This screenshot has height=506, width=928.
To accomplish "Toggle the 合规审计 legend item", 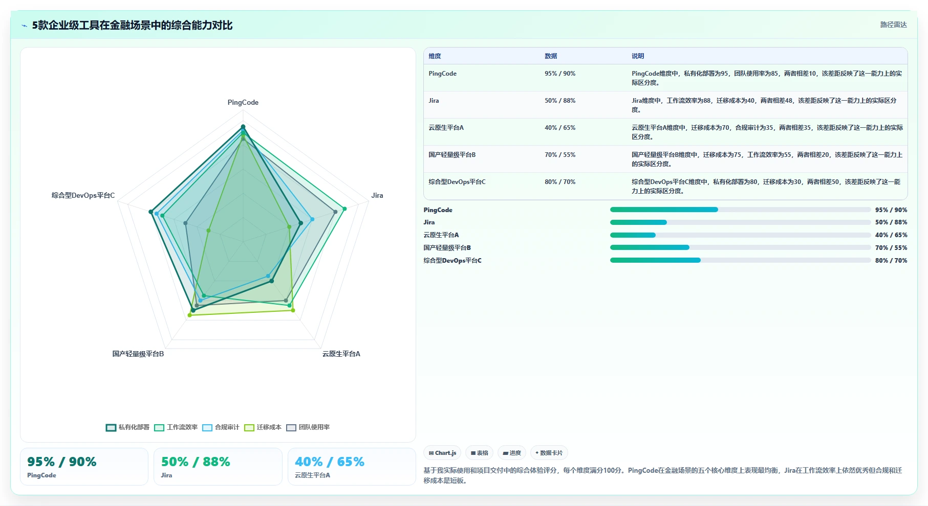I will pos(221,427).
